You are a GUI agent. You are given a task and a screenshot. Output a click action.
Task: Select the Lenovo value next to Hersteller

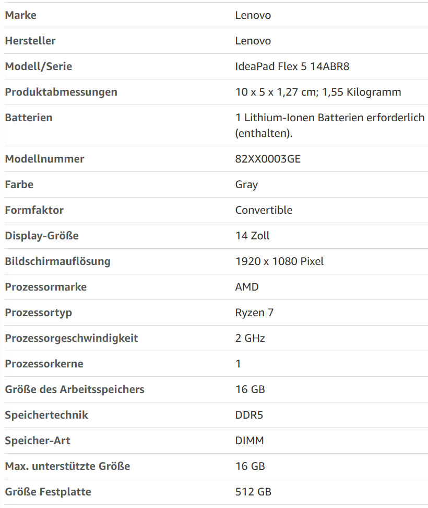click(253, 41)
